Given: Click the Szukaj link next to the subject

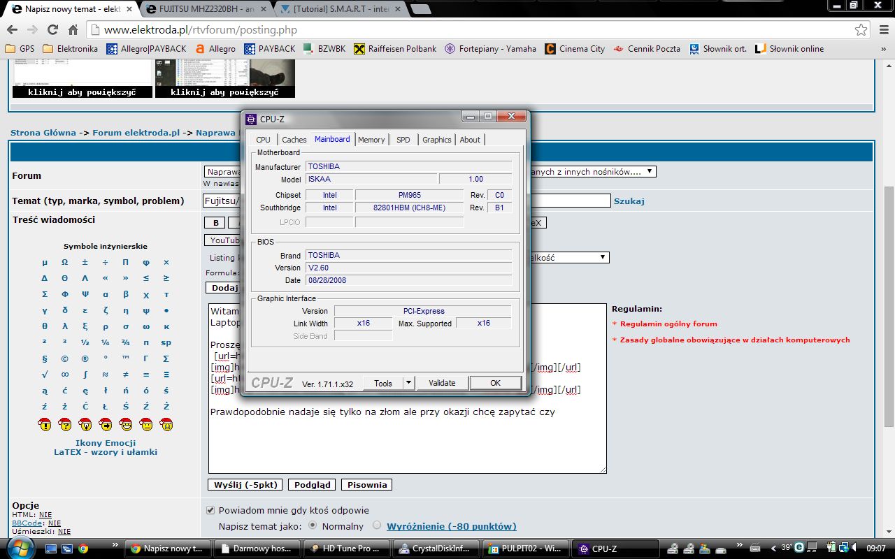Looking at the screenshot, I should pyautogui.click(x=629, y=201).
